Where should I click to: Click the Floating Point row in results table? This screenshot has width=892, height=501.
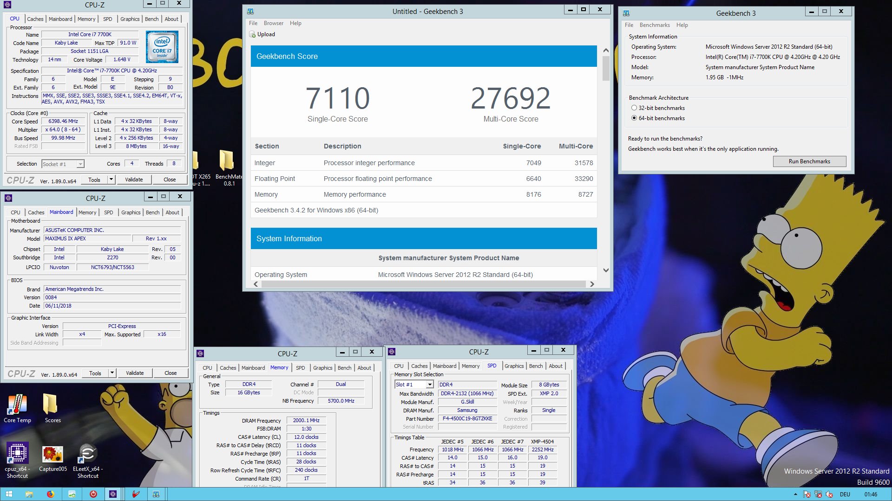[x=424, y=179]
